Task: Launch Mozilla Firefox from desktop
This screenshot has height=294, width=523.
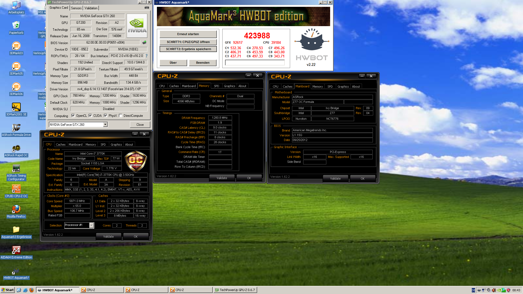Action: coord(16,212)
